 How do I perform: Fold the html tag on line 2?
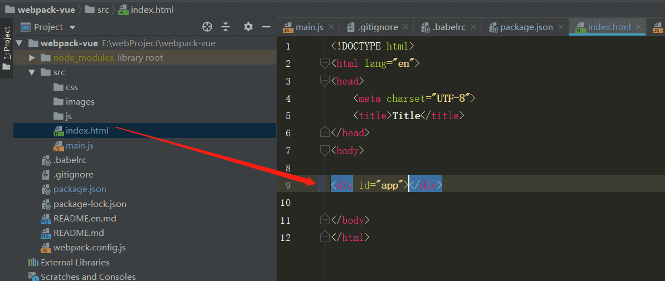tap(325, 63)
